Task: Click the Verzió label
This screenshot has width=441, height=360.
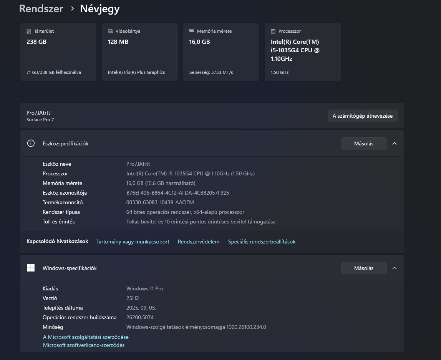Action: click(50, 298)
